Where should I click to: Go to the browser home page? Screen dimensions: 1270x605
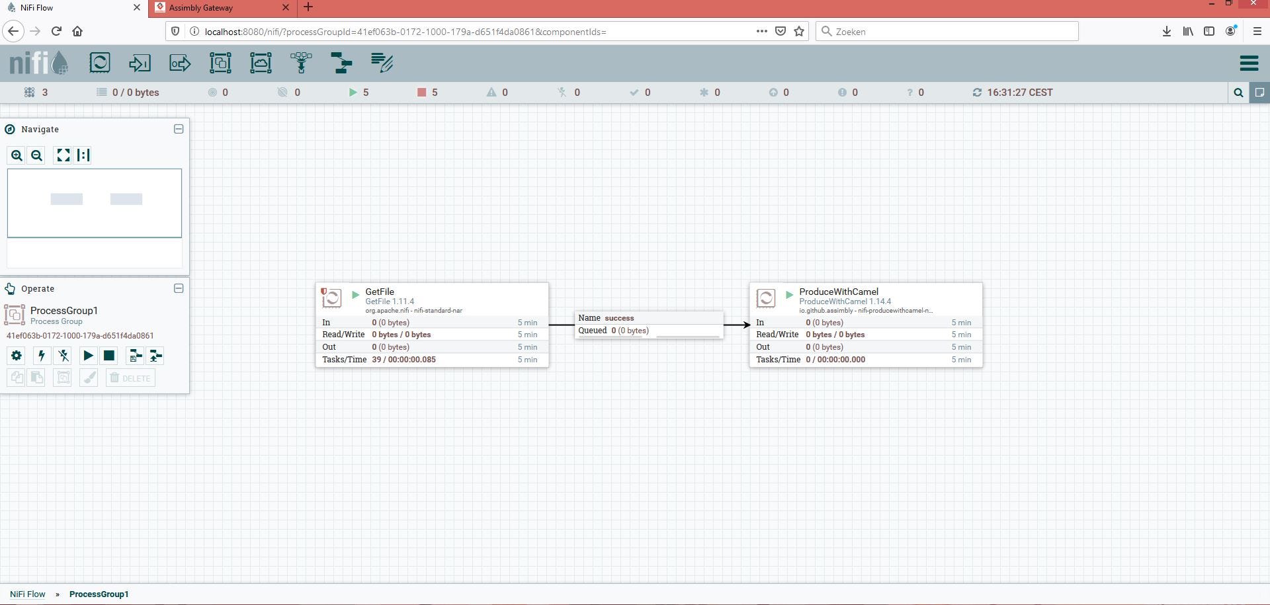pyautogui.click(x=77, y=31)
